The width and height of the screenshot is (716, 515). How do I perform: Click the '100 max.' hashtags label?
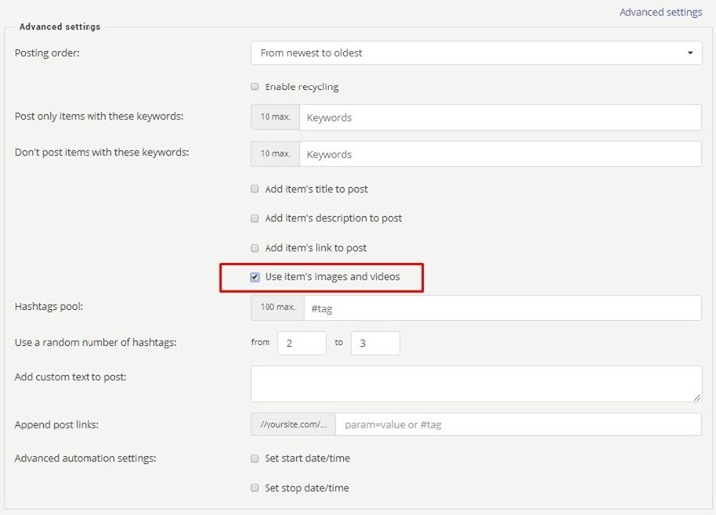pos(277,308)
